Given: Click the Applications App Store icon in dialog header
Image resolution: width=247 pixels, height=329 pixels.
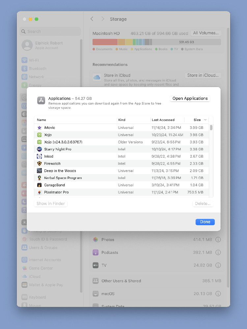Looking at the screenshot, I should pyautogui.click(x=41, y=100).
